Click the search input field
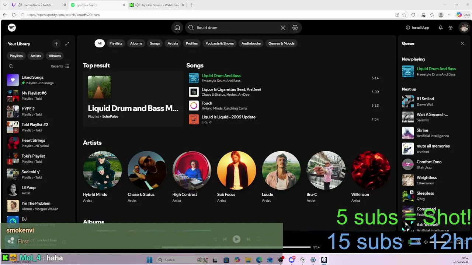Screen dimensions: 472x265 (237, 28)
